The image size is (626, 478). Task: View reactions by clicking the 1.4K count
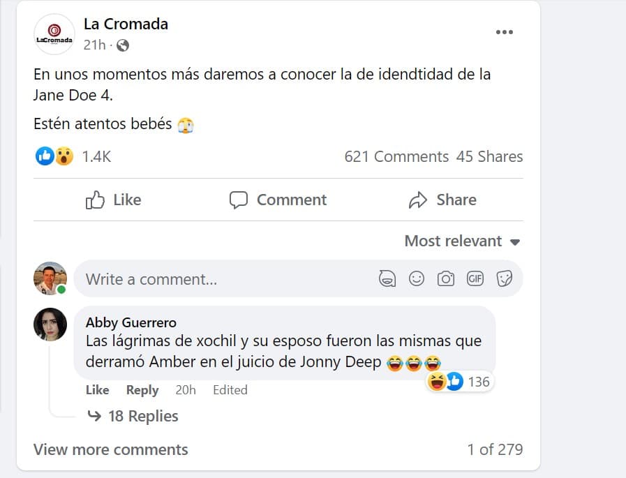click(x=96, y=156)
